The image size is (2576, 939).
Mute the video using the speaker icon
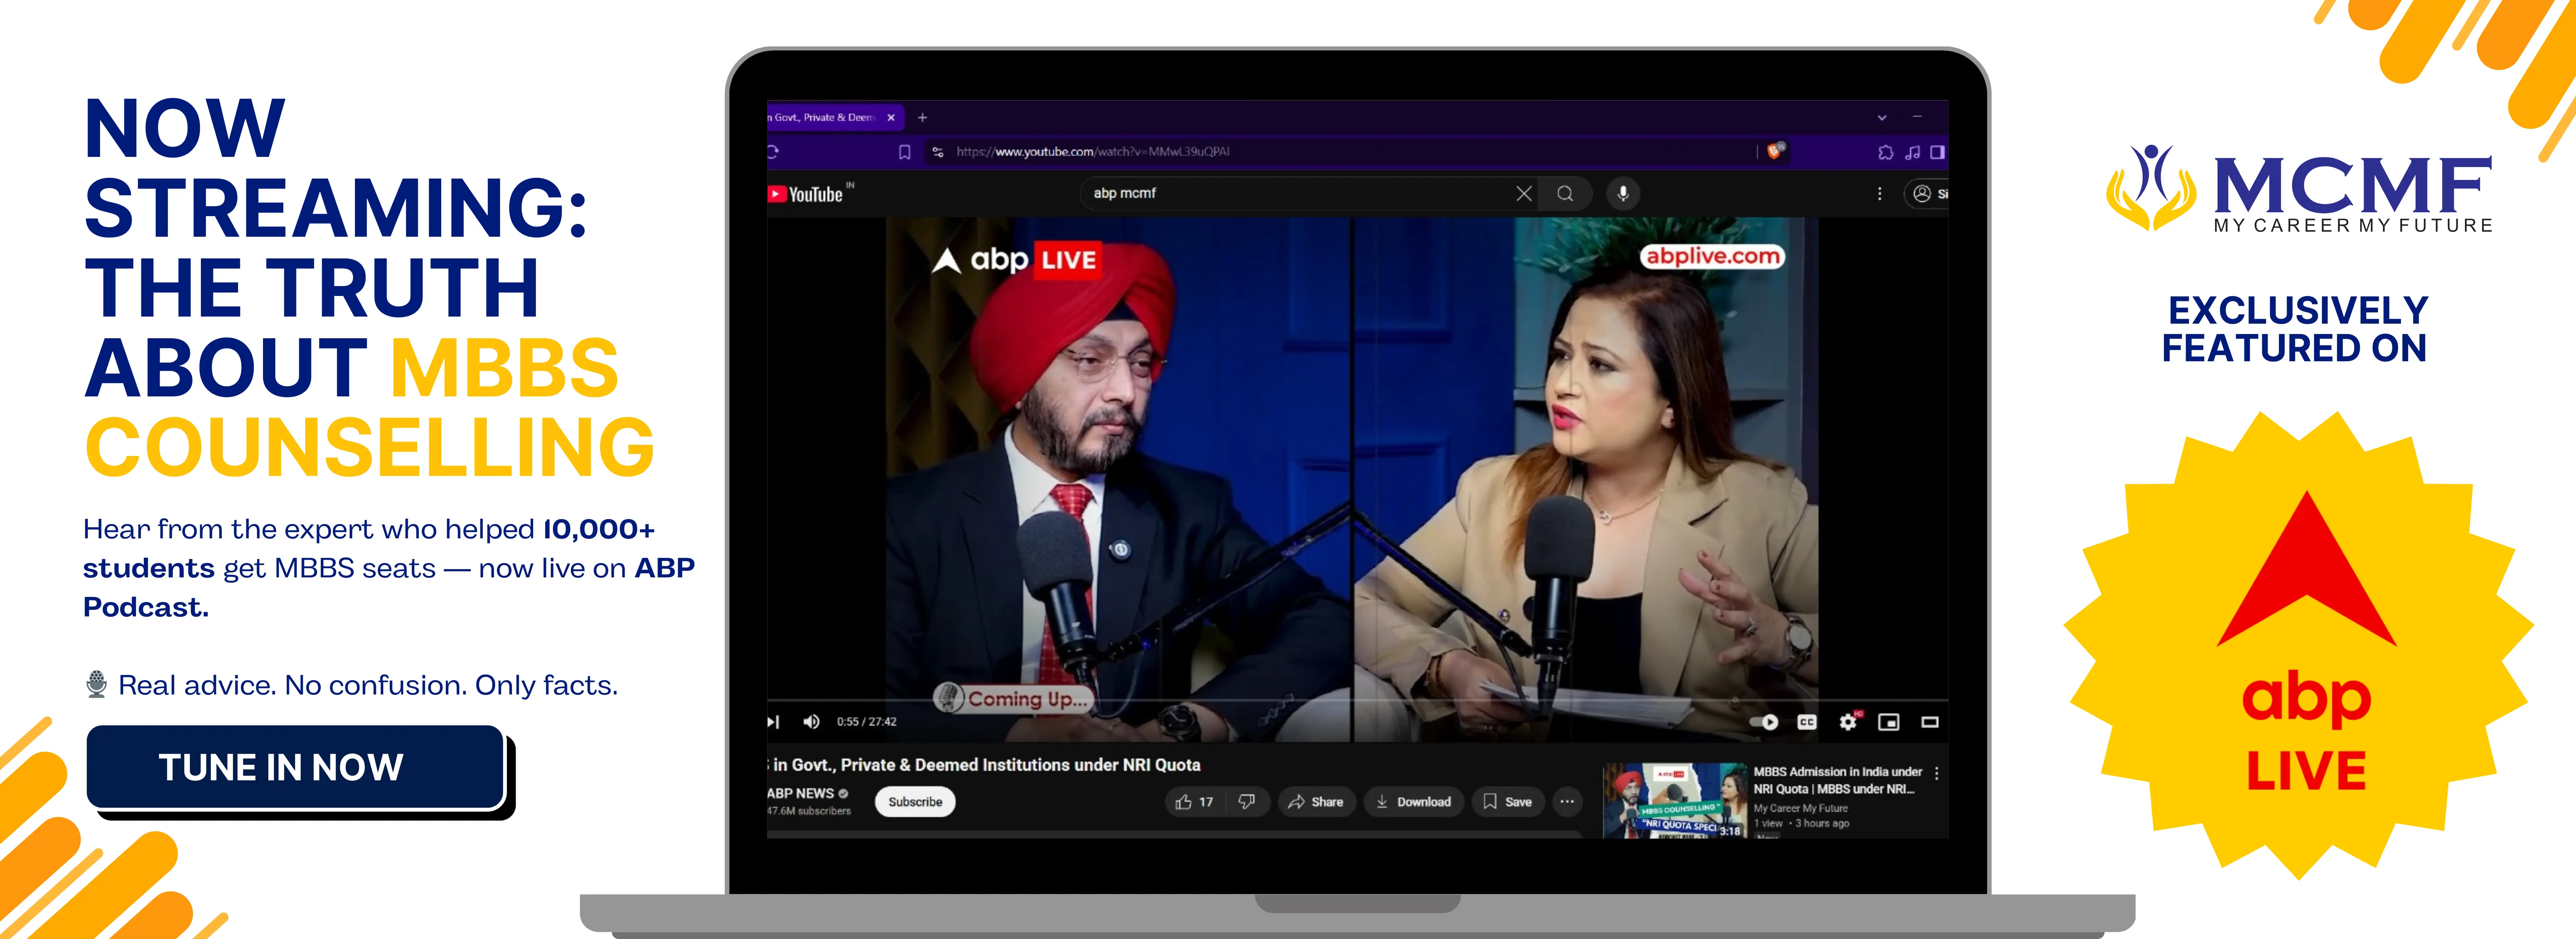(811, 722)
